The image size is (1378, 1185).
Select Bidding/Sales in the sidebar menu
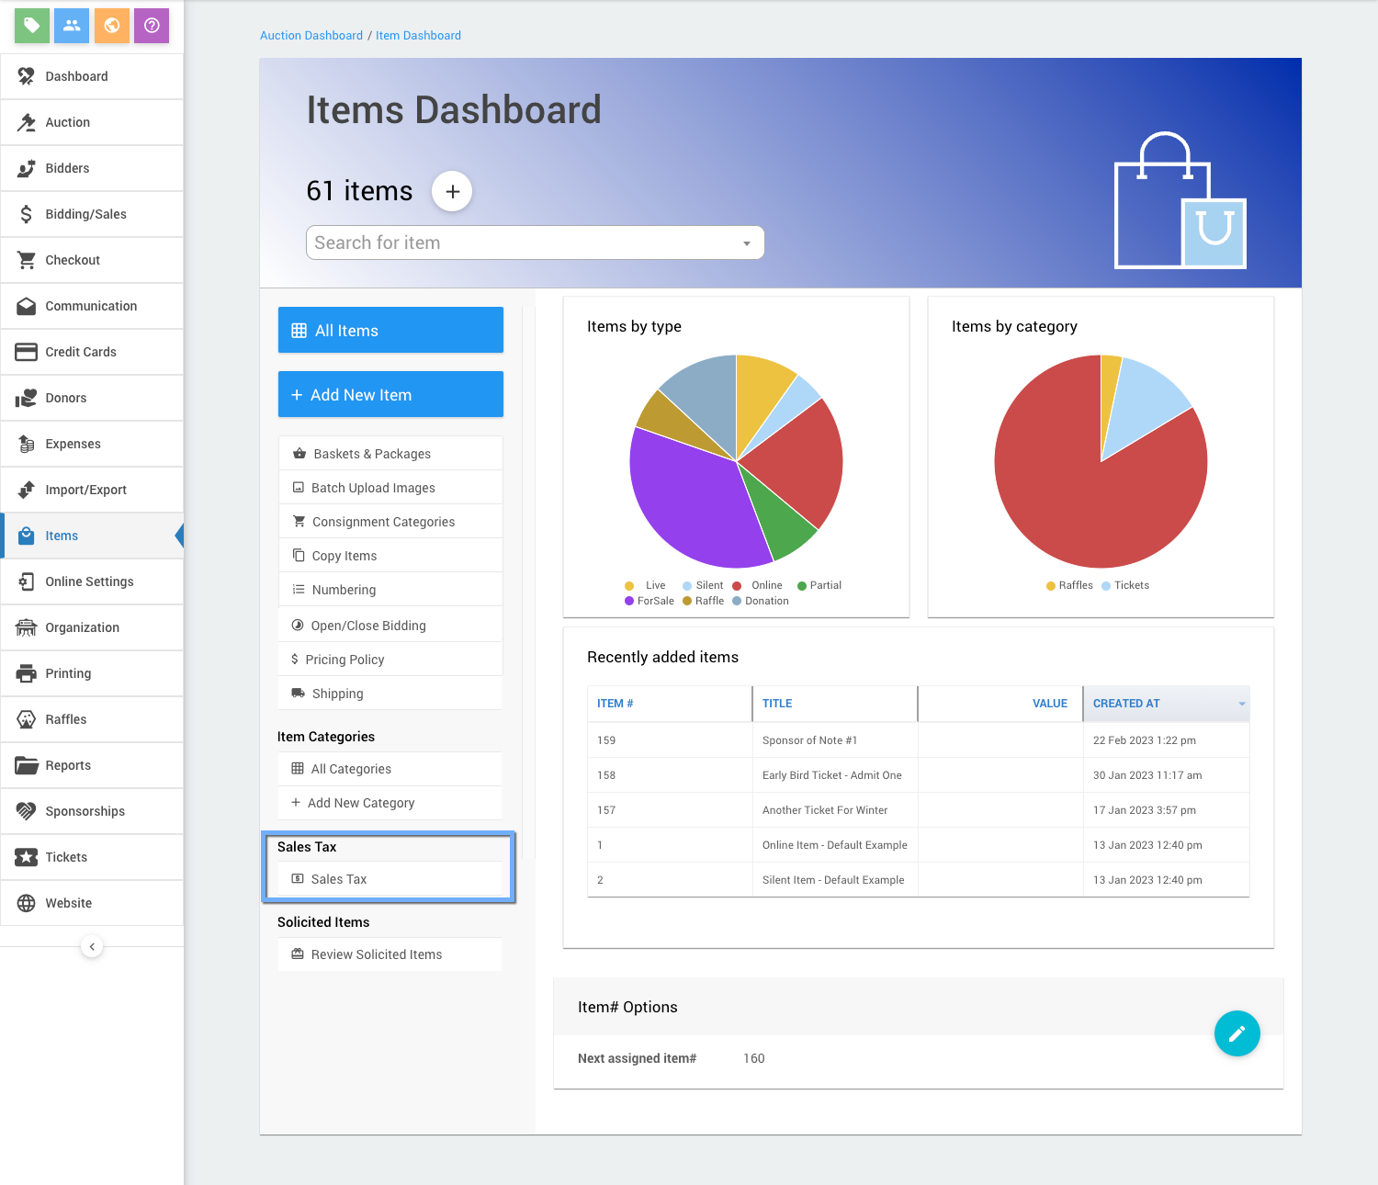pyautogui.click(x=85, y=214)
